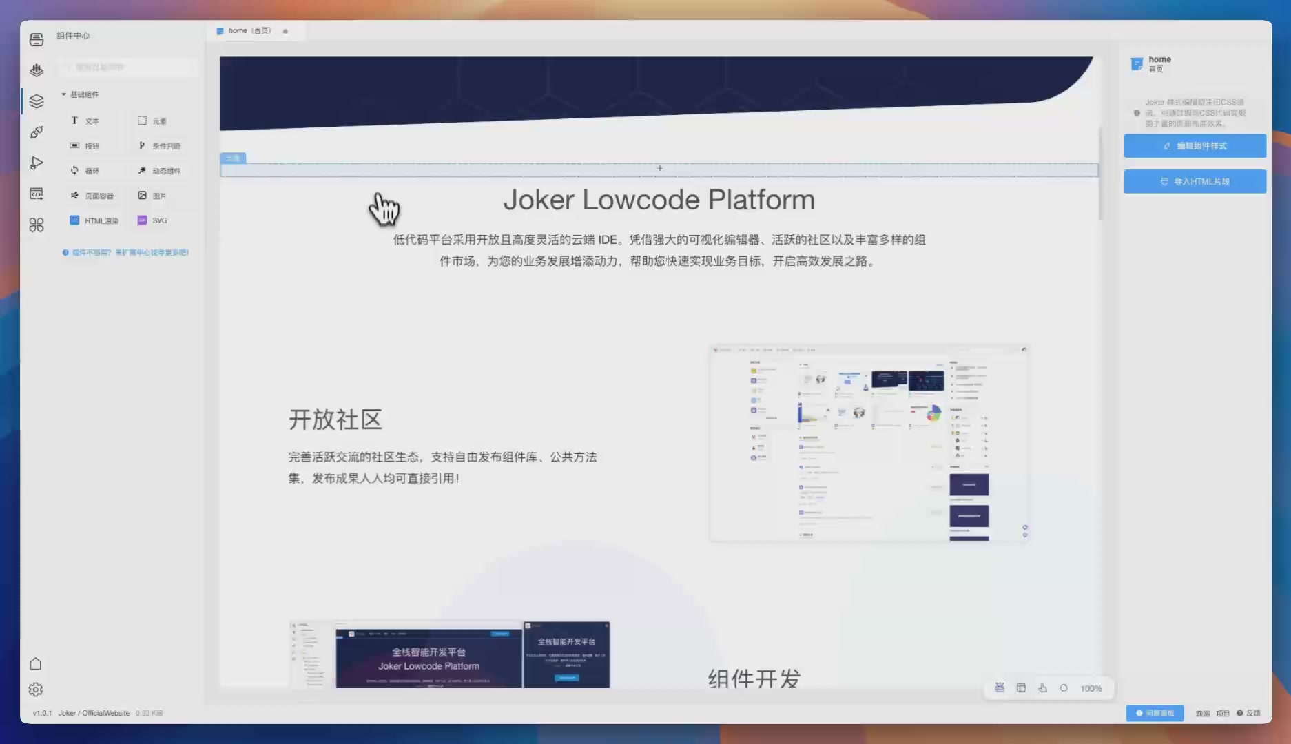
Task: Open the triangle play-shape icon in sidebar
Action: pos(37,163)
